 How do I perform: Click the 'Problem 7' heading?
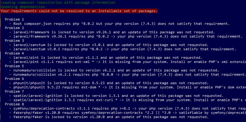(15, 91)
